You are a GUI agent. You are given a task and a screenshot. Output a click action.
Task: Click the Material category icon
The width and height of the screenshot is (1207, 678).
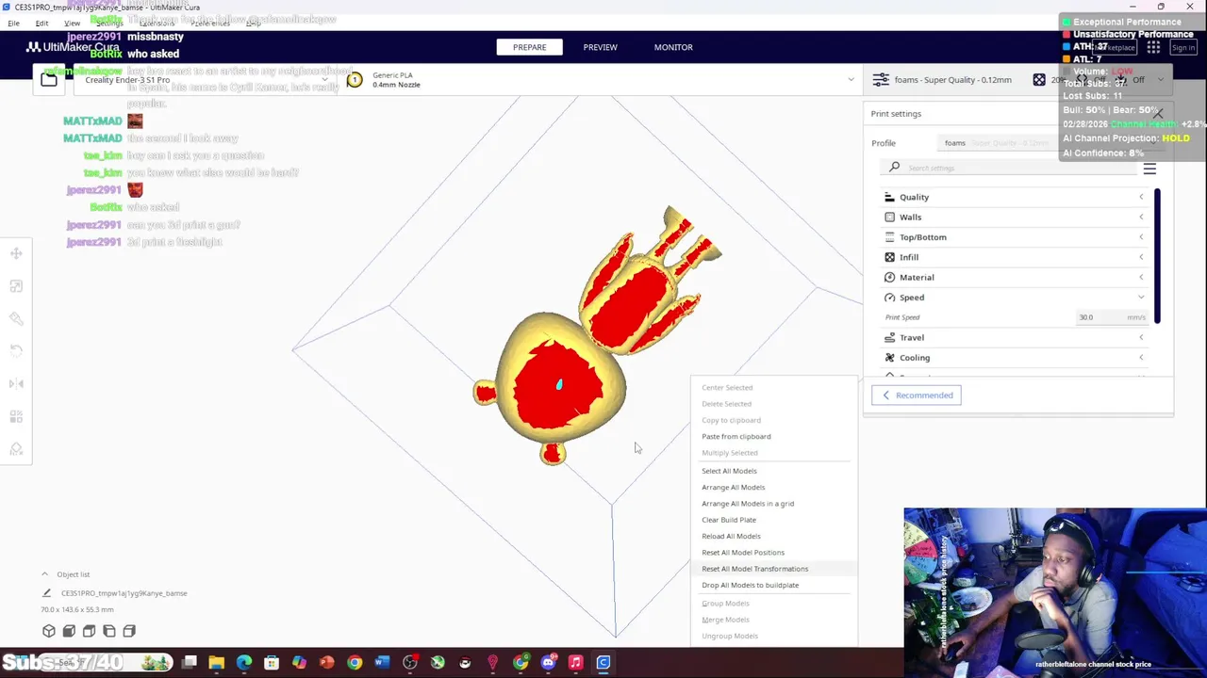(889, 277)
